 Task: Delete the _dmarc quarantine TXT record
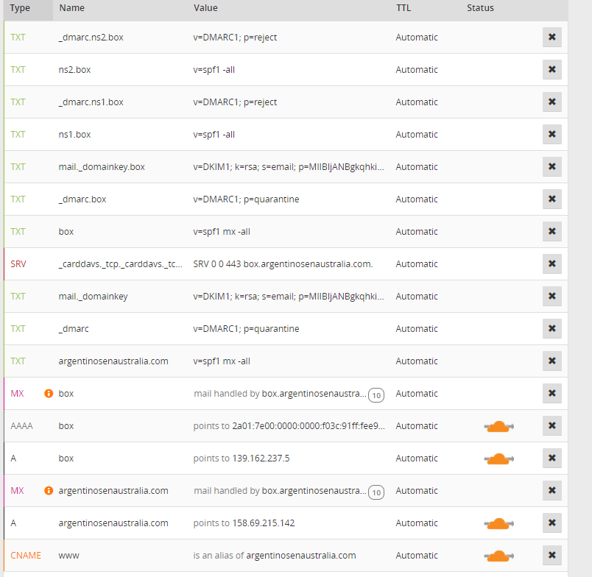[x=552, y=329]
